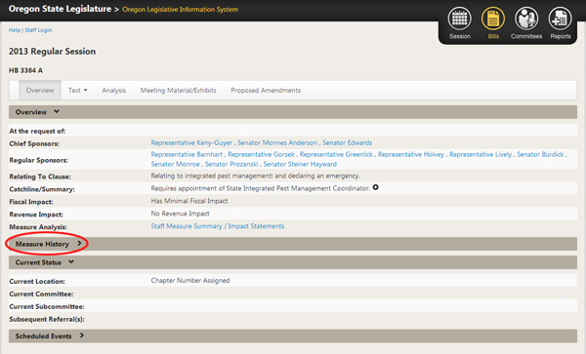Select 'No Revenue Impact' text
The height and width of the screenshot is (354, 586).
point(180,214)
